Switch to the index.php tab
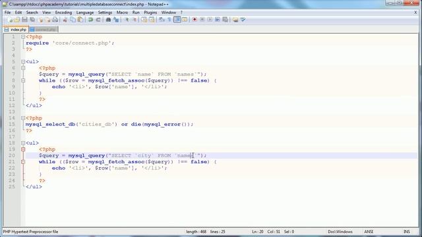422x237 pixels. (x=16, y=30)
